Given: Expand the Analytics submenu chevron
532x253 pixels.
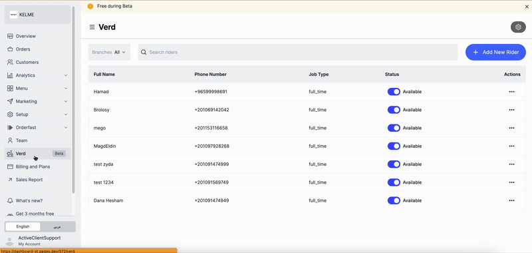Looking at the screenshot, I should coord(66,75).
